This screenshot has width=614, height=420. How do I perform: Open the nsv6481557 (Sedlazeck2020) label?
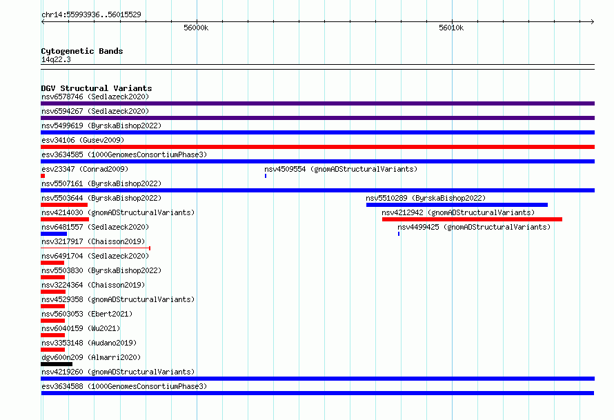click(x=95, y=227)
